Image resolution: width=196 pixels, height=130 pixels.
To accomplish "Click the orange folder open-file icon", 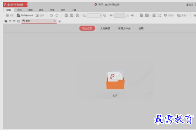I will pyautogui.click(x=115, y=80).
